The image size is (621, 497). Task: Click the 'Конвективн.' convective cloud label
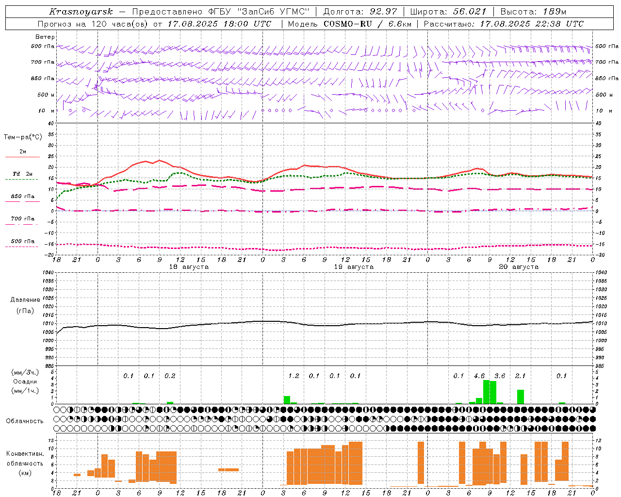coord(25,454)
